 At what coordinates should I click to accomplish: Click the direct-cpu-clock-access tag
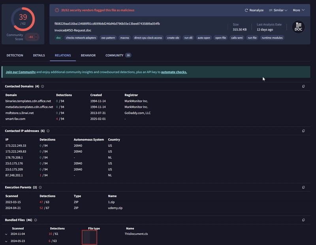click(148, 38)
